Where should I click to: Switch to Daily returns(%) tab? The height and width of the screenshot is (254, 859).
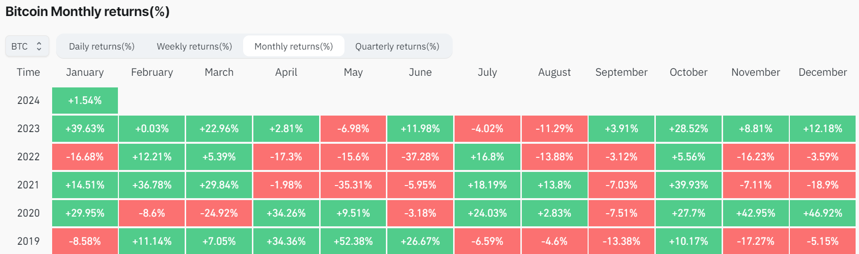click(x=101, y=47)
